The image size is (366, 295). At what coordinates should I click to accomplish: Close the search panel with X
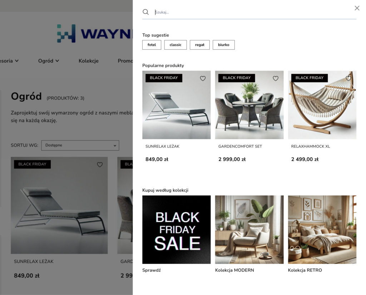[357, 8]
